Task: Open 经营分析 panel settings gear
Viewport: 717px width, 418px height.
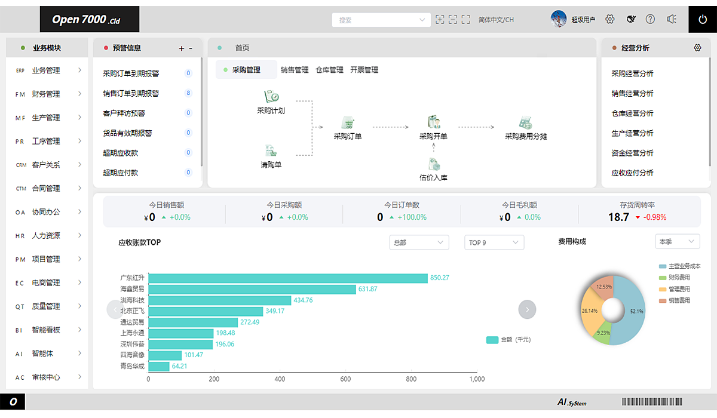Action: click(697, 48)
